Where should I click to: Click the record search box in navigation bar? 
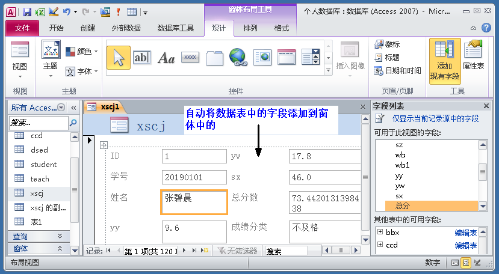[x=286, y=251]
